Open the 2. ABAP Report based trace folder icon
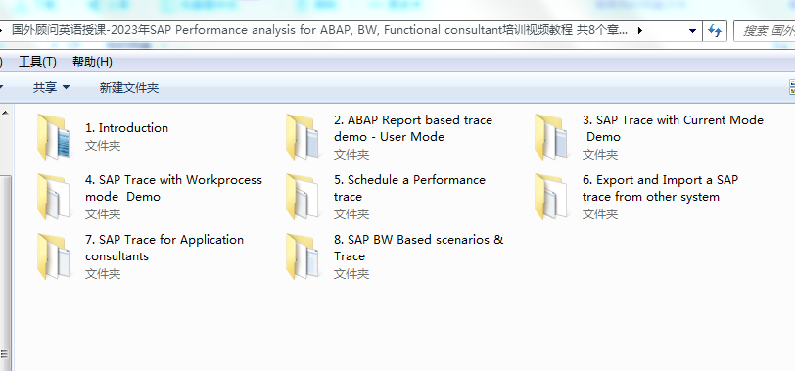 pos(303,137)
